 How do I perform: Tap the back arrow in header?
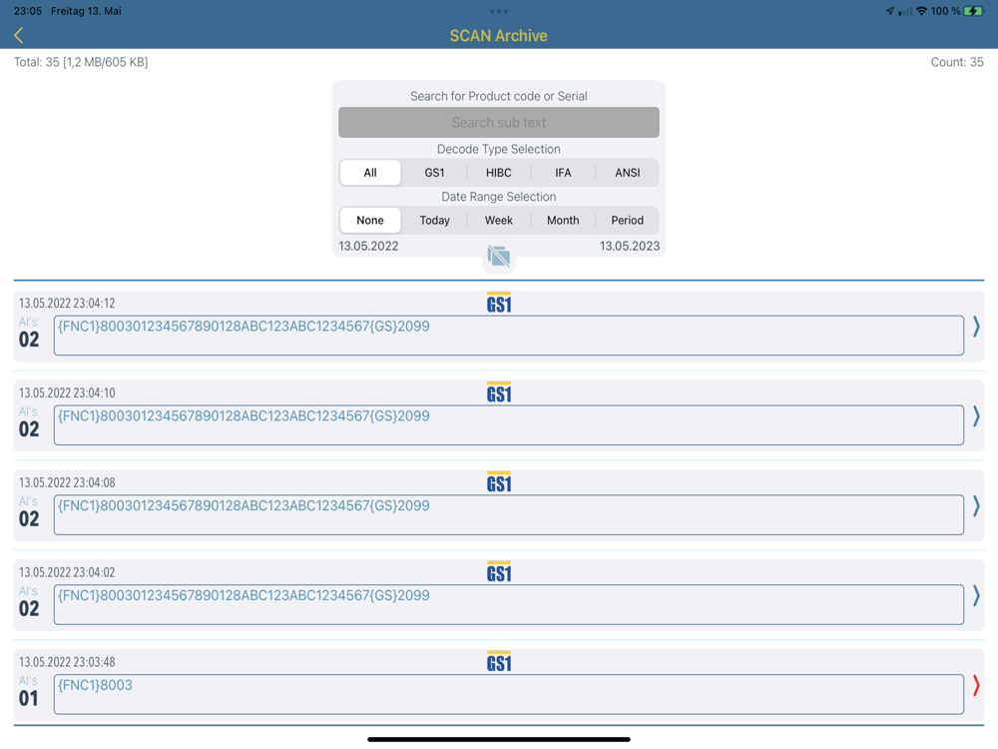click(18, 35)
